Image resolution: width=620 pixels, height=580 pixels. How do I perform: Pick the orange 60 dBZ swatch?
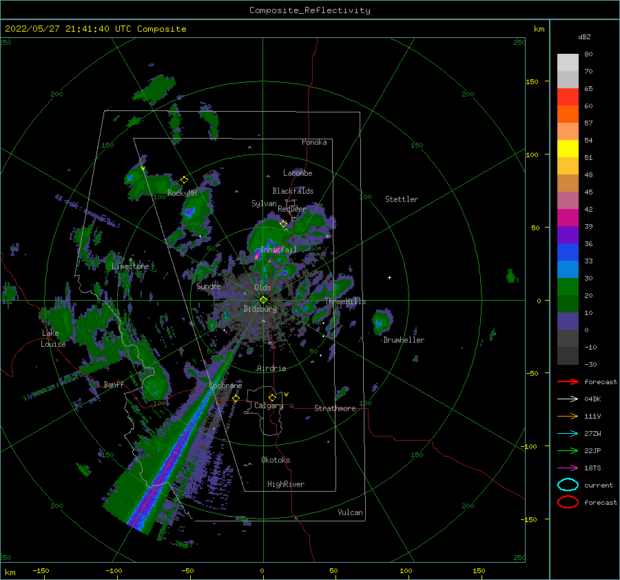coord(568,114)
